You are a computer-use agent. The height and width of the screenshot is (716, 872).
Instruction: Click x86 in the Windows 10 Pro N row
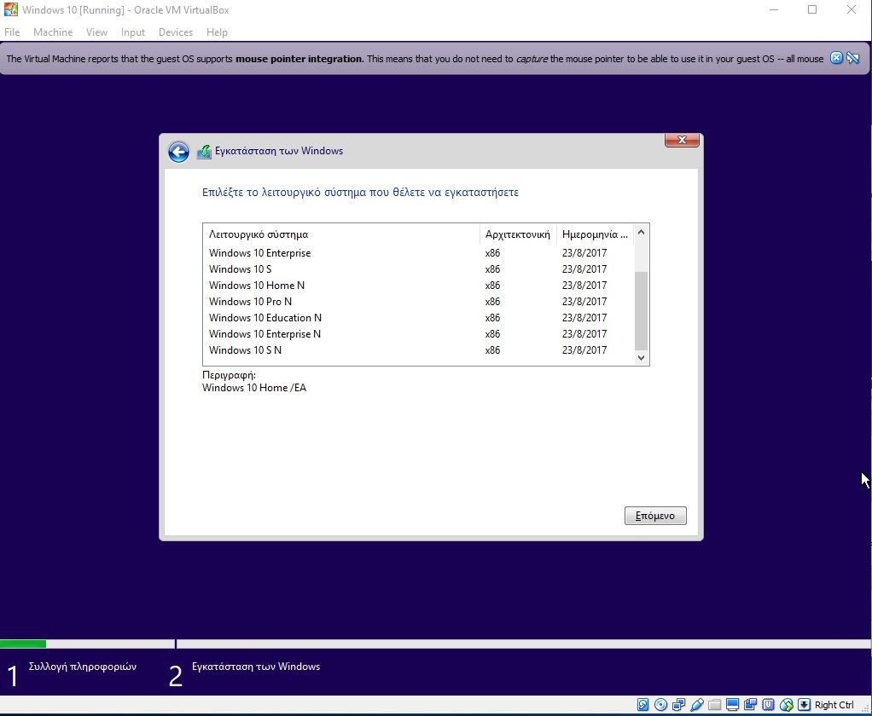pos(492,301)
